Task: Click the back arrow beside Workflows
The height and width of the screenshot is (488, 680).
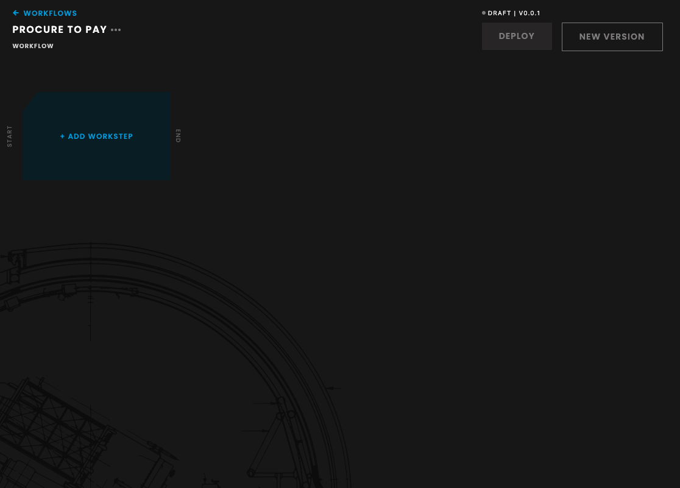Action: 16,13
